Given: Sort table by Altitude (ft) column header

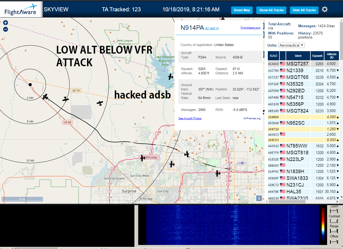Looking at the screenshot, I should pos(332,56).
